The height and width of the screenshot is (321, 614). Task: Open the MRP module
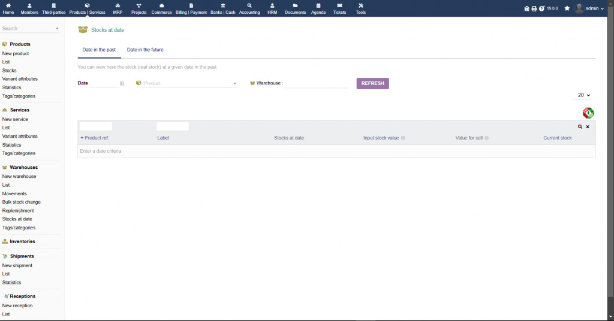(118, 8)
